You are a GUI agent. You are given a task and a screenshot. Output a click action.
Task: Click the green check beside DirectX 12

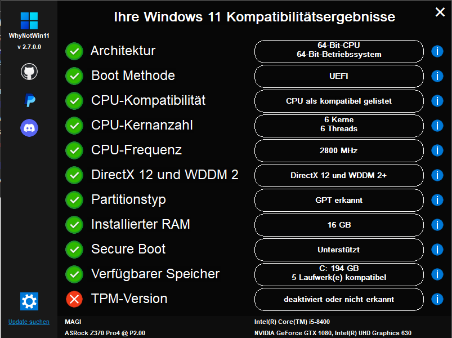pyautogui.click(x=74, y=175)
